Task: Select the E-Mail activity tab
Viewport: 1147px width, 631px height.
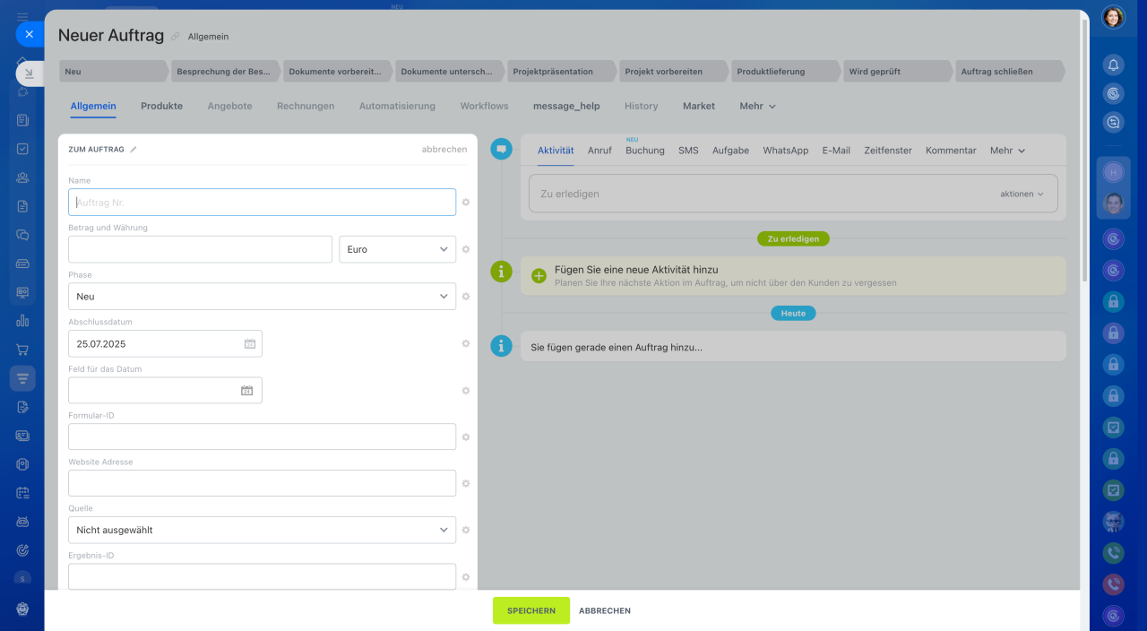Action: tap(836, 151)
